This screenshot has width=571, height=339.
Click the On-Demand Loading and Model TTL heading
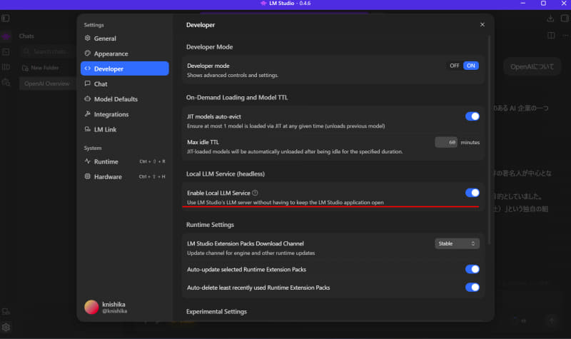click(237, 98)
